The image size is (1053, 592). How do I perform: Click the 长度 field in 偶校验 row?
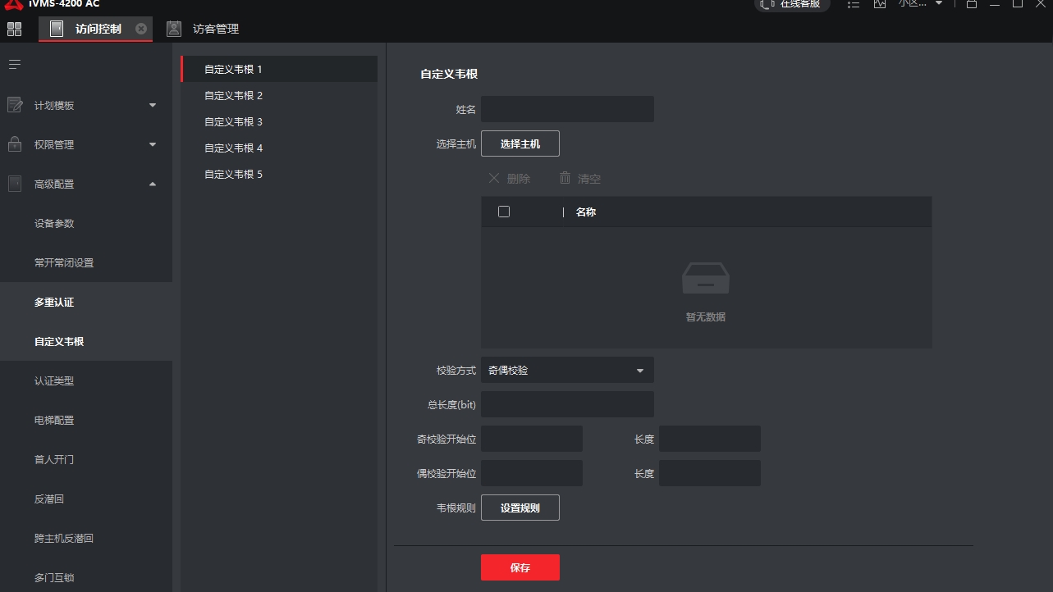click(710, 473)
